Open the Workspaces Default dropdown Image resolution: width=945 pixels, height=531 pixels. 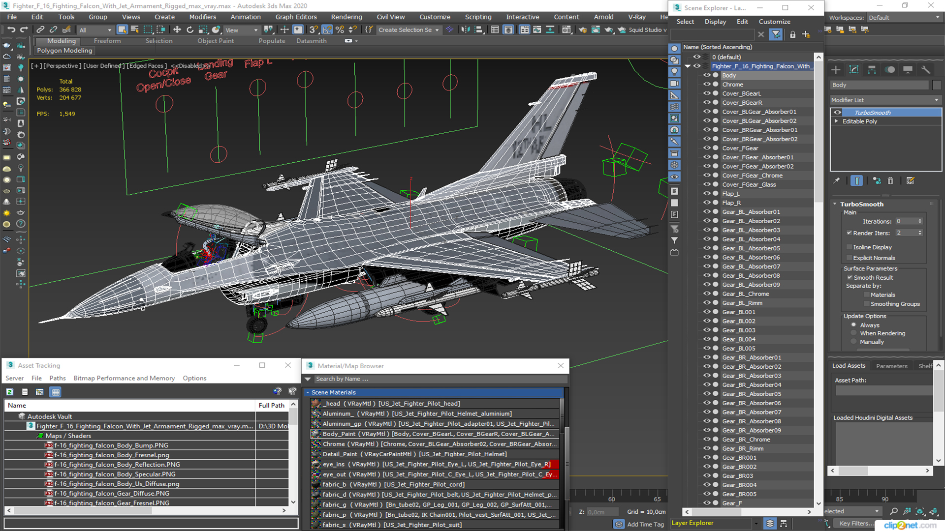[904, 18]
